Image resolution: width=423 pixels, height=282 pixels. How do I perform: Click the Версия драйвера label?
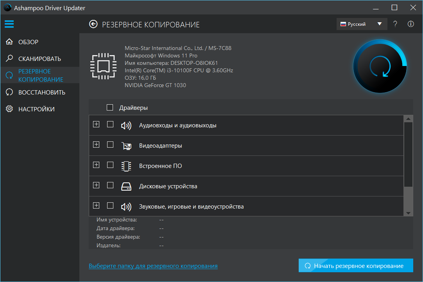click(118, 237)
